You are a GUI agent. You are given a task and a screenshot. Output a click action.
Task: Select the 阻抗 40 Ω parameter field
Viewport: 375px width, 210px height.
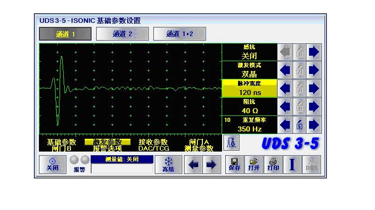point(250,106)
